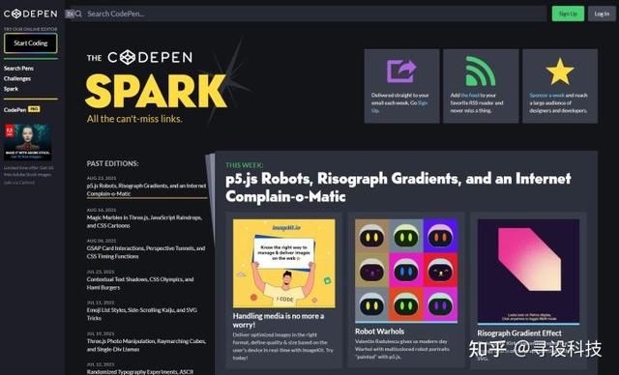The width and height of the screenshot is (619, 375).
Task: Click the Start Coding button
Action: (31, 43)
